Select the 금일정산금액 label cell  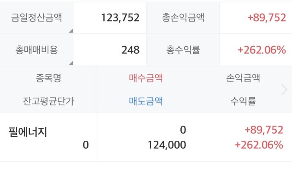point(37,18)
